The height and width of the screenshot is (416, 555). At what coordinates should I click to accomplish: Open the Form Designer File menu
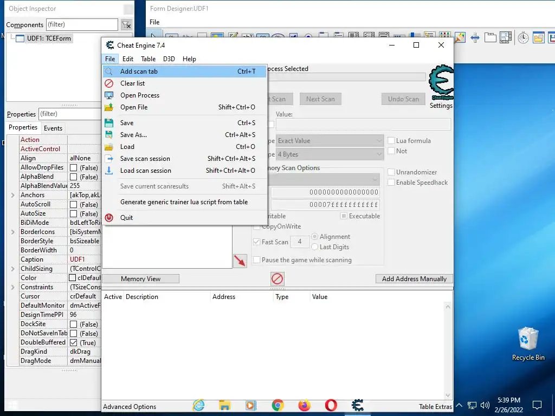(x=154, y=22)
